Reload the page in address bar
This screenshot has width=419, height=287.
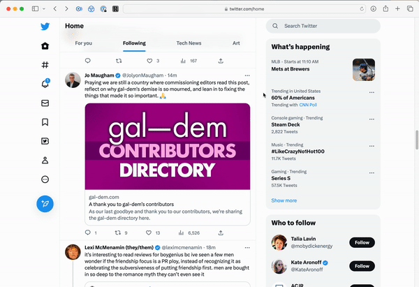362,9
